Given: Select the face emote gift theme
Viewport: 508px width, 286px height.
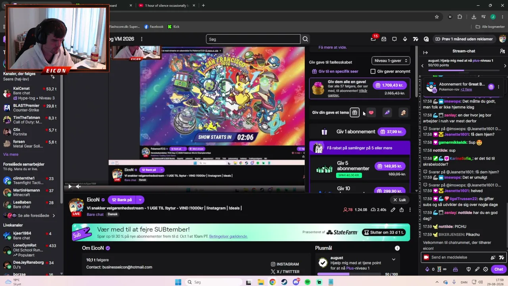Looking at the screenshot, I should [403, 112].
